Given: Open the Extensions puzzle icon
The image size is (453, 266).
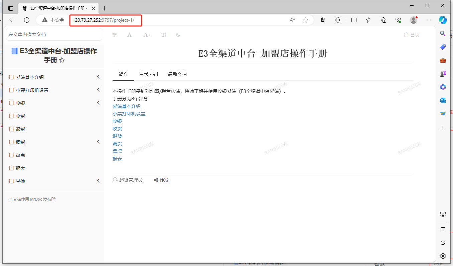Looking at the screenshot, I should click(338, 20).
